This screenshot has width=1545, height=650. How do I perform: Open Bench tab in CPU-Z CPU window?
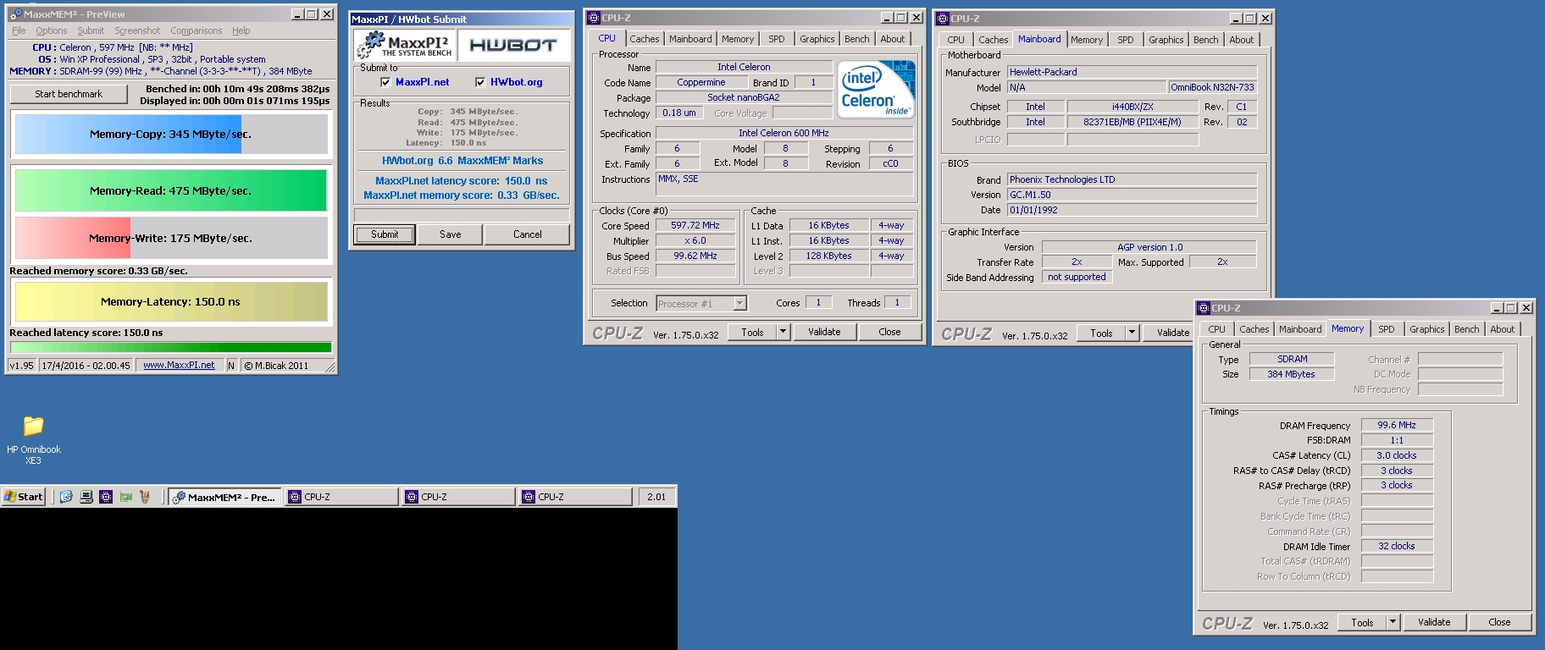click(856, 39)
